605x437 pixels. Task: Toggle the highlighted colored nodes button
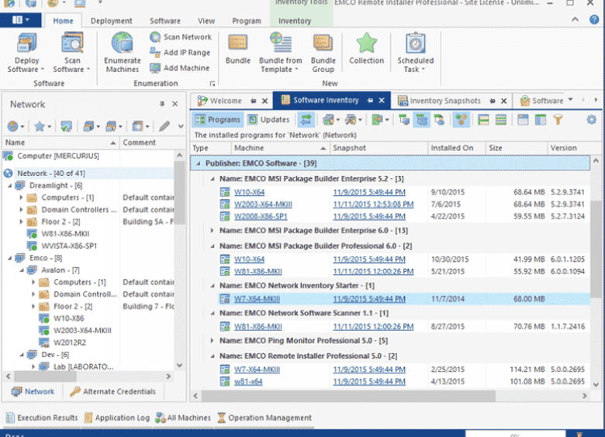point(461,120)
